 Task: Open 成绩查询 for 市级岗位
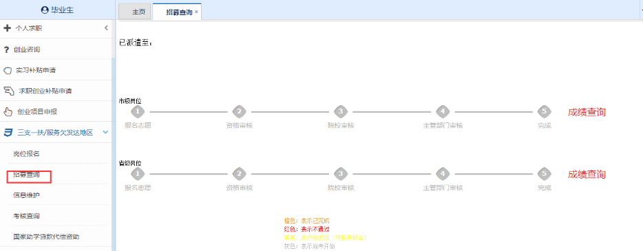[x=587, y=112]
